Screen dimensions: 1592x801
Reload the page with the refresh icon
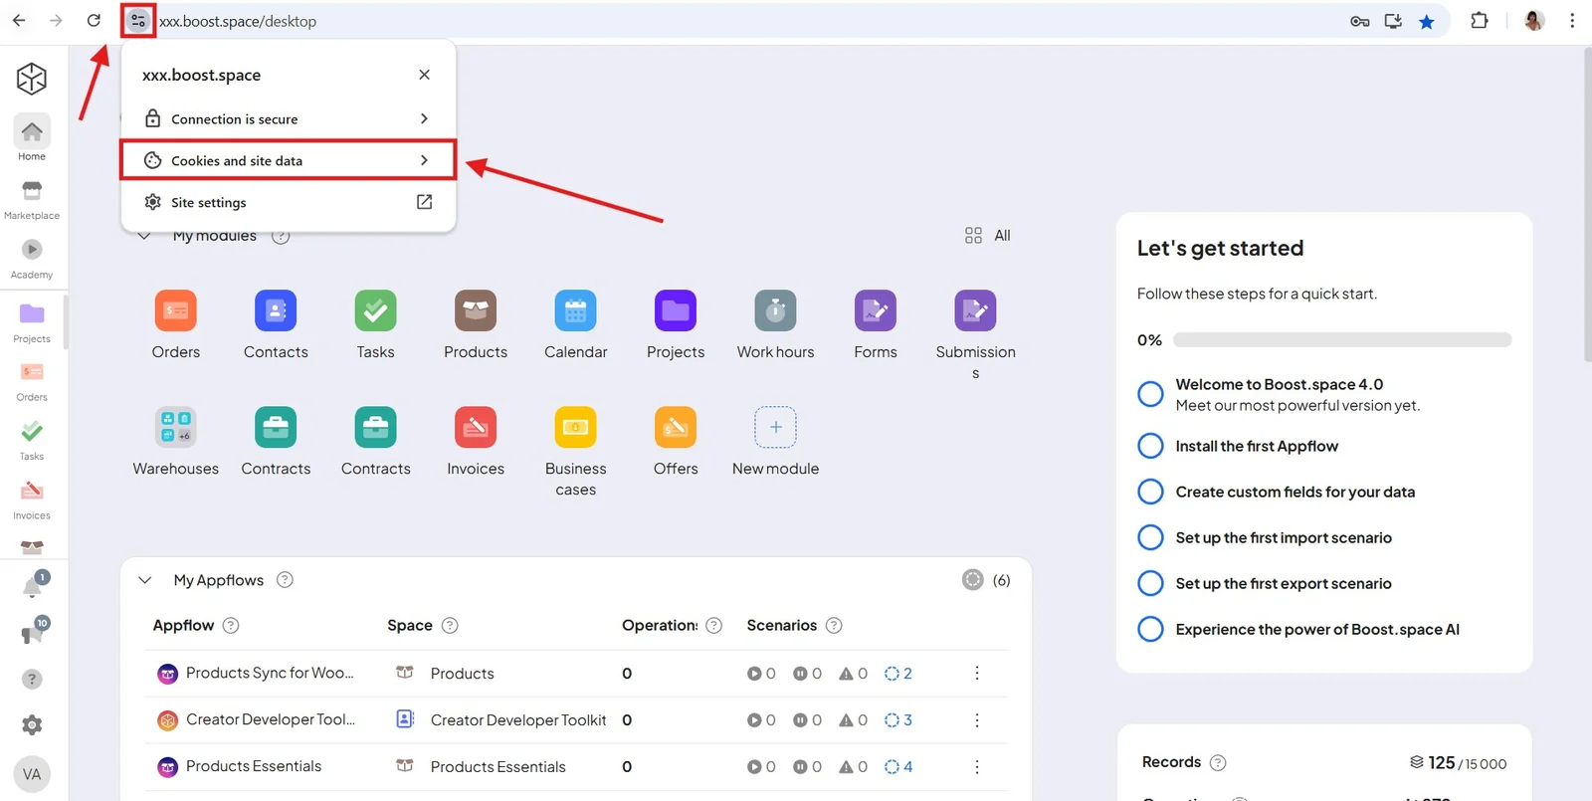click(x=94, y=21)
